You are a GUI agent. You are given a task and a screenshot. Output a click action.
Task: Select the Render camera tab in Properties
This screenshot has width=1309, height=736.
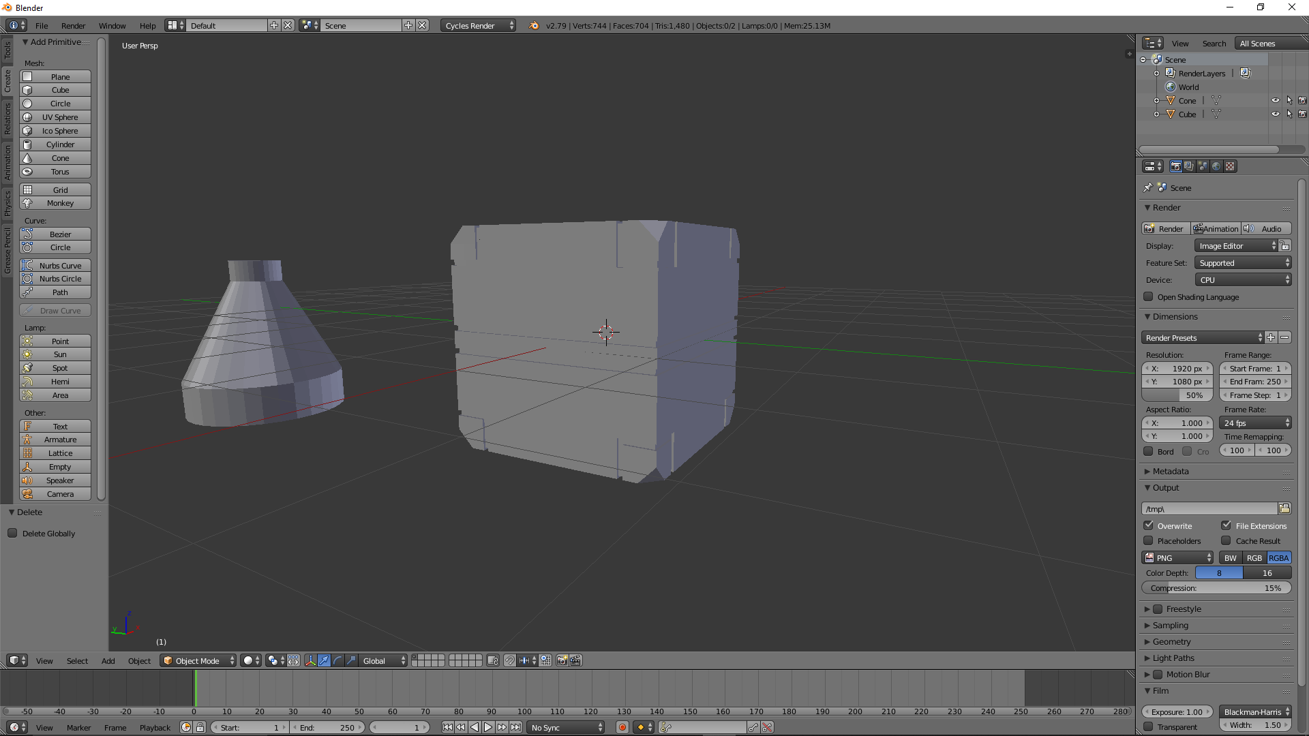tap(1176, 166)
